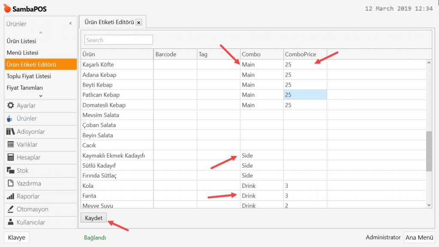The image size is (439, 247).
Task: Click the person icon for Kullanıcılar
Action: tap(11, 223)
